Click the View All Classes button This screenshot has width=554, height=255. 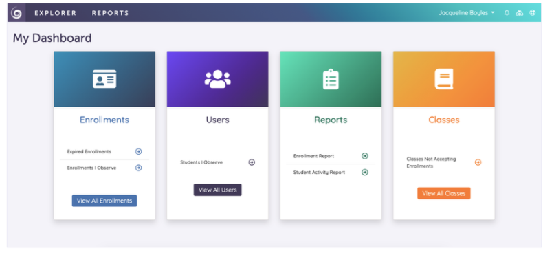[444, 193]
